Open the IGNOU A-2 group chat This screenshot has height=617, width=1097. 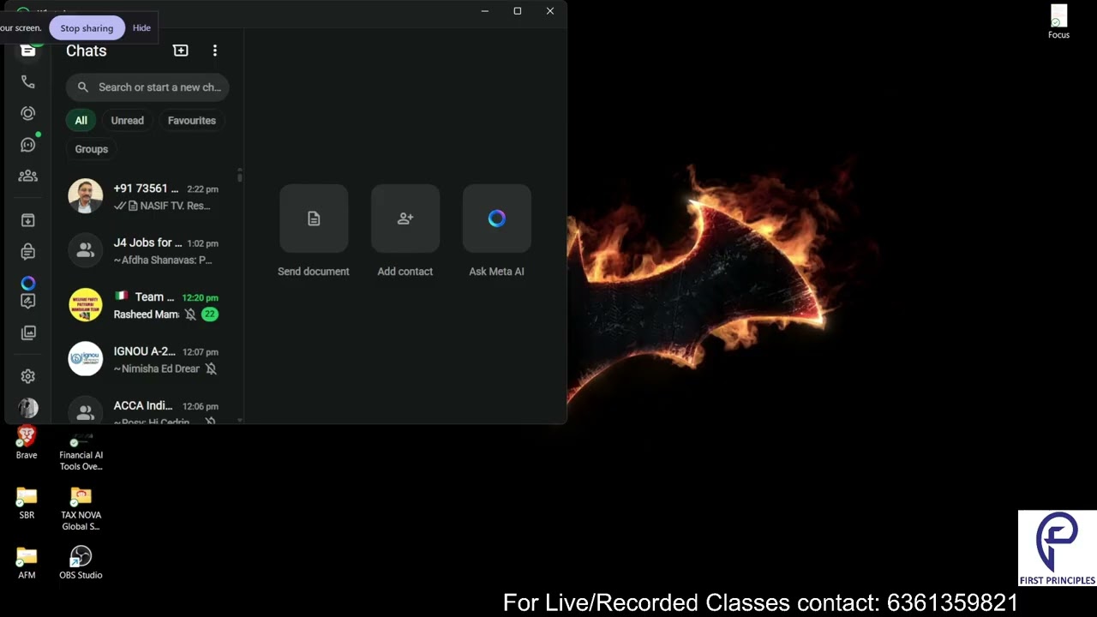[147, 360]
